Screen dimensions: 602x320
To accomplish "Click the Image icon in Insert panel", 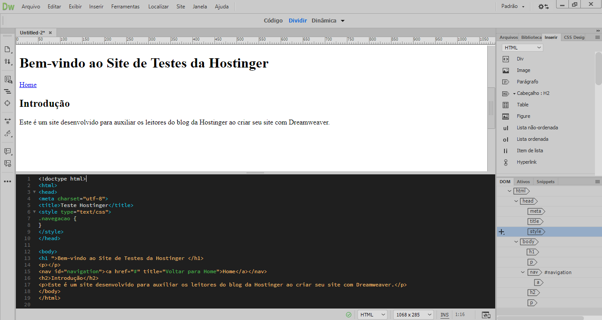I will (506, 70).
